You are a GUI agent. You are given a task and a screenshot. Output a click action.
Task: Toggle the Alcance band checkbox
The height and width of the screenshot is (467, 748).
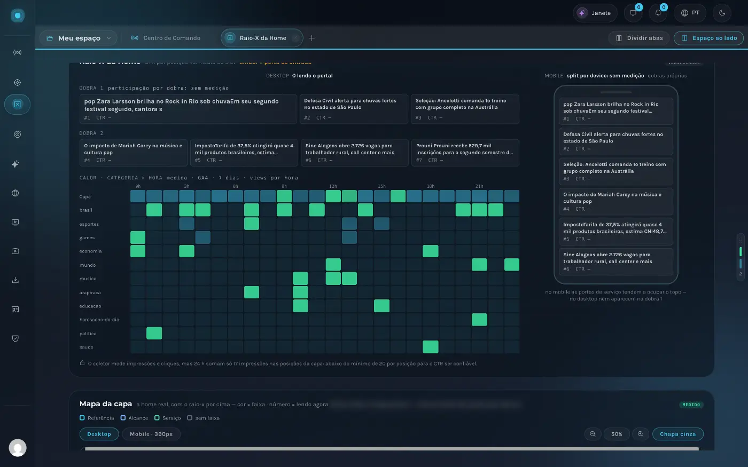point(123,418)
